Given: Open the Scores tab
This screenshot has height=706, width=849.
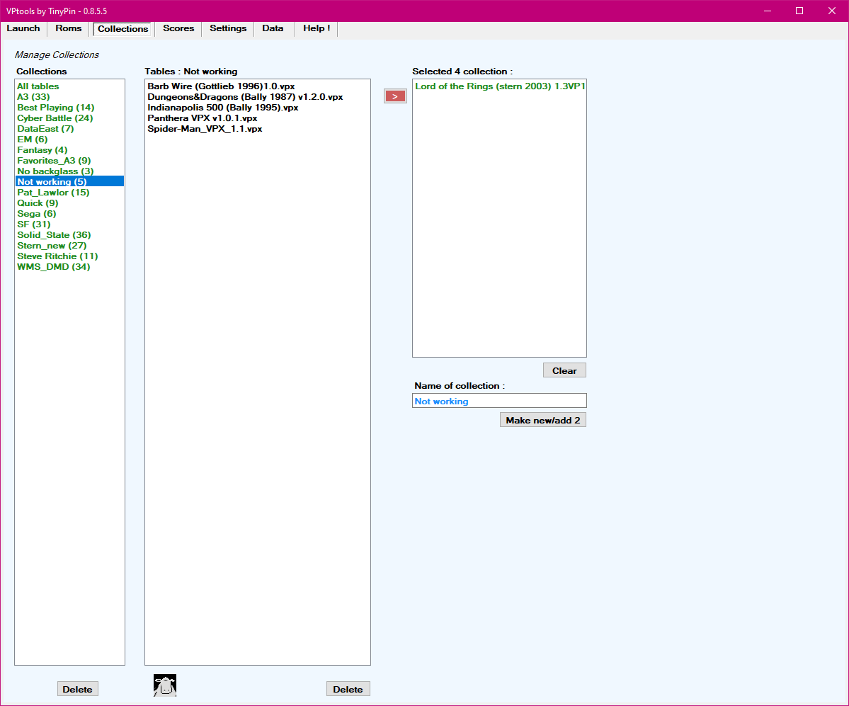Looking at the screenshot, I should tap(178, 29).
